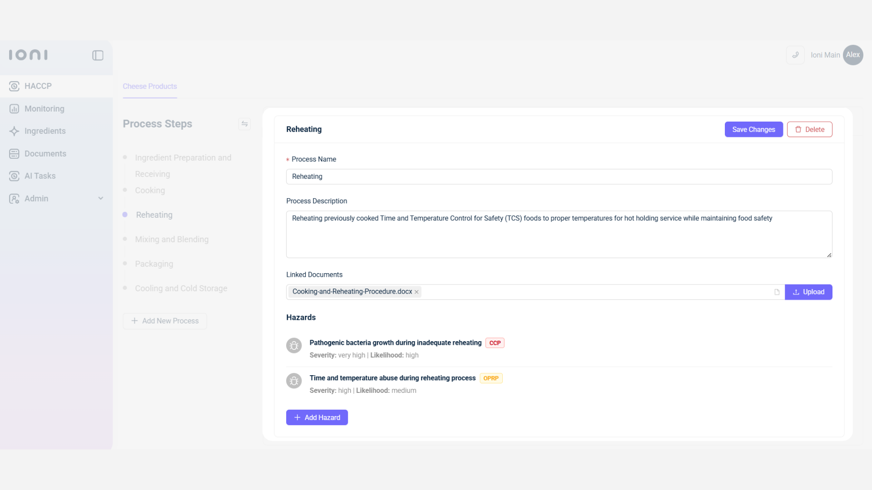Remove Cooking-and-Reheating-Procedure.docx linked document
Screen dimensions: 872x490
[416, 292]
